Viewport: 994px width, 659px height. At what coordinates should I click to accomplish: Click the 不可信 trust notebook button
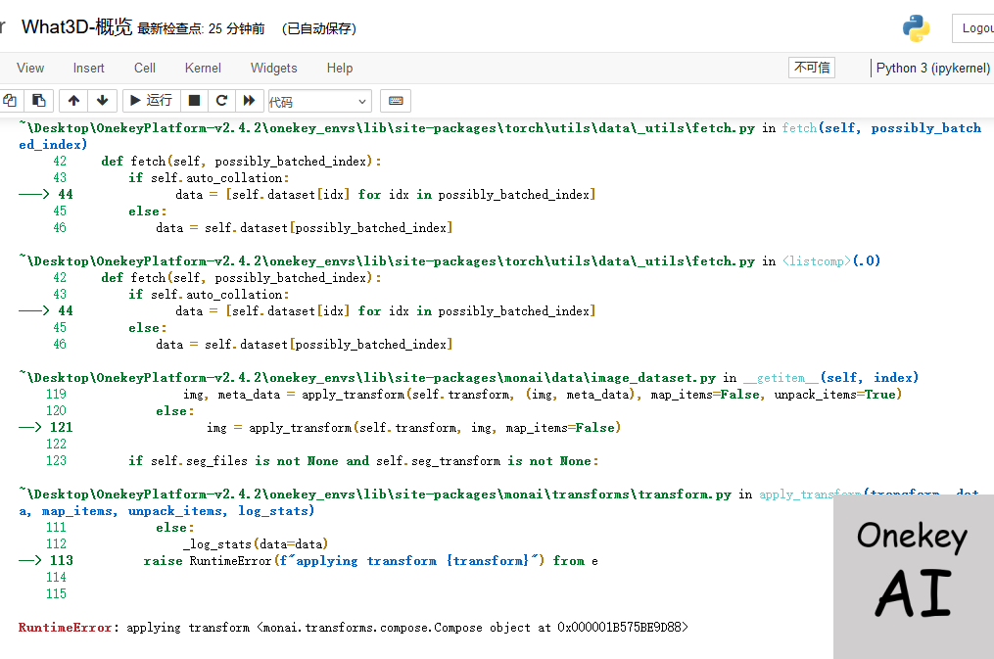[812, 68]
